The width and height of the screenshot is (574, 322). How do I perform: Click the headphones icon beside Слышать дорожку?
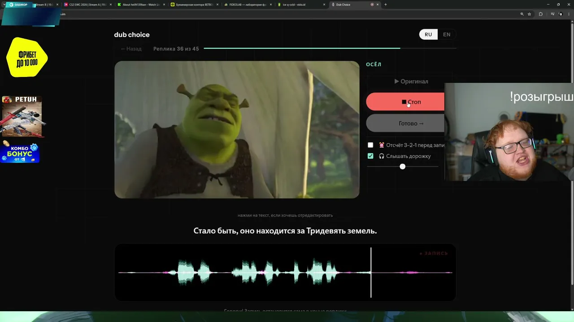382,156
